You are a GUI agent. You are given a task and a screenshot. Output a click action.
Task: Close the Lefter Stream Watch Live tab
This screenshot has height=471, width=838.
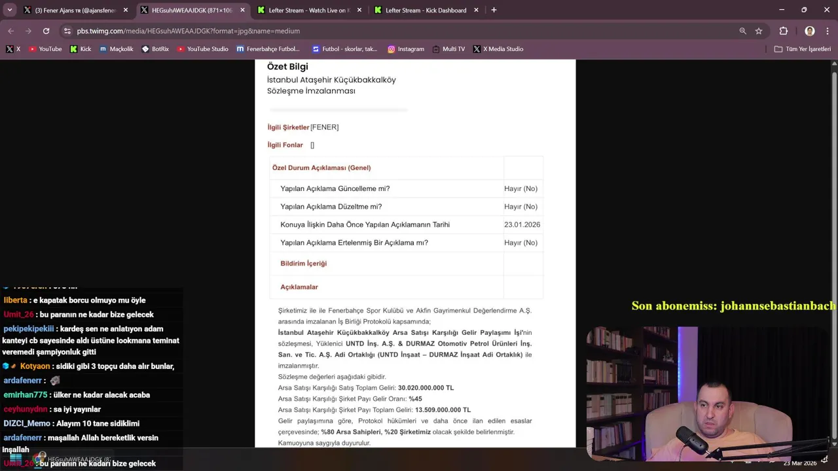tap(359, 10)
